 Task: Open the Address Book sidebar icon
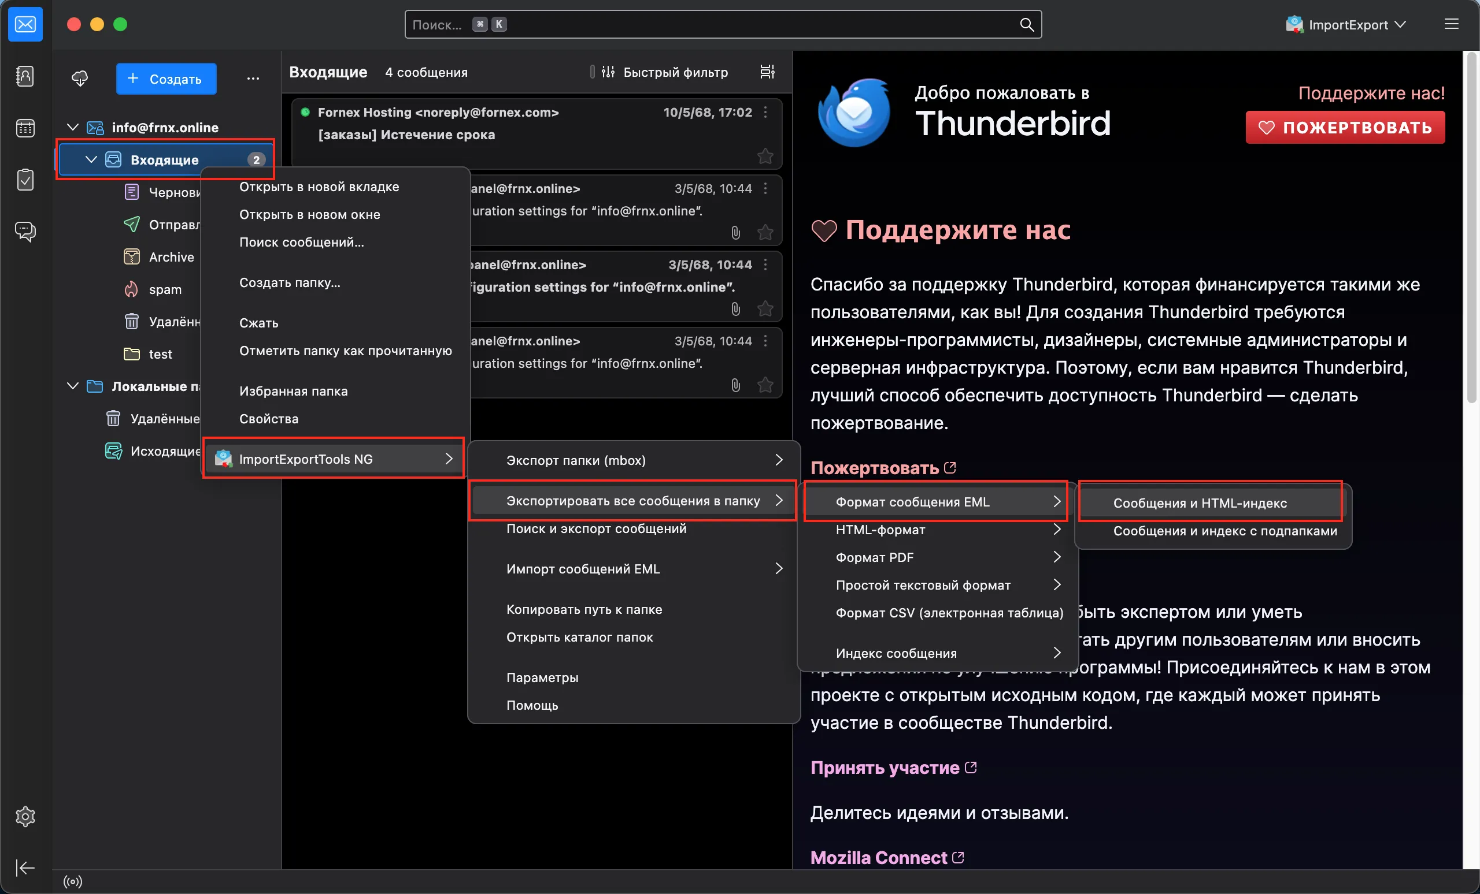(25, 76)
